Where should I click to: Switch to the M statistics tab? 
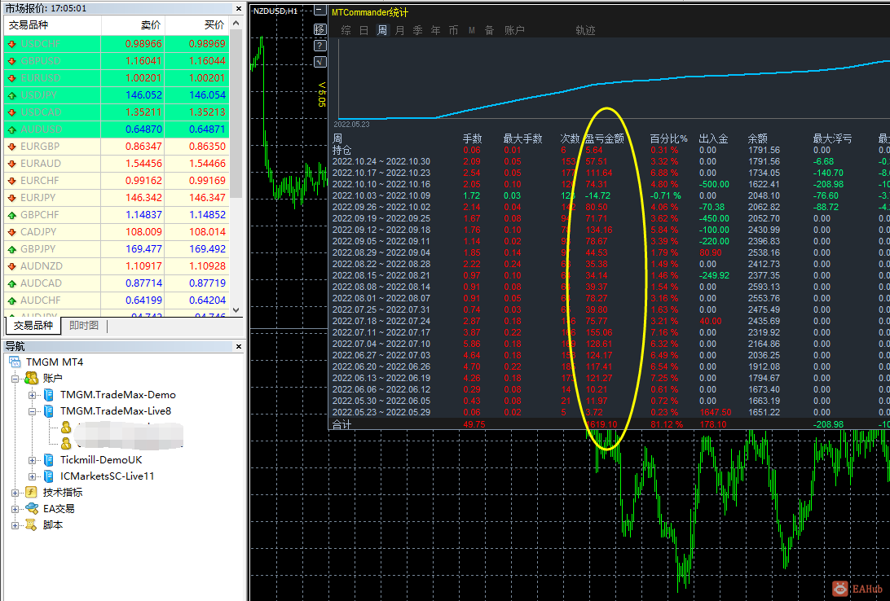point(471,30)
